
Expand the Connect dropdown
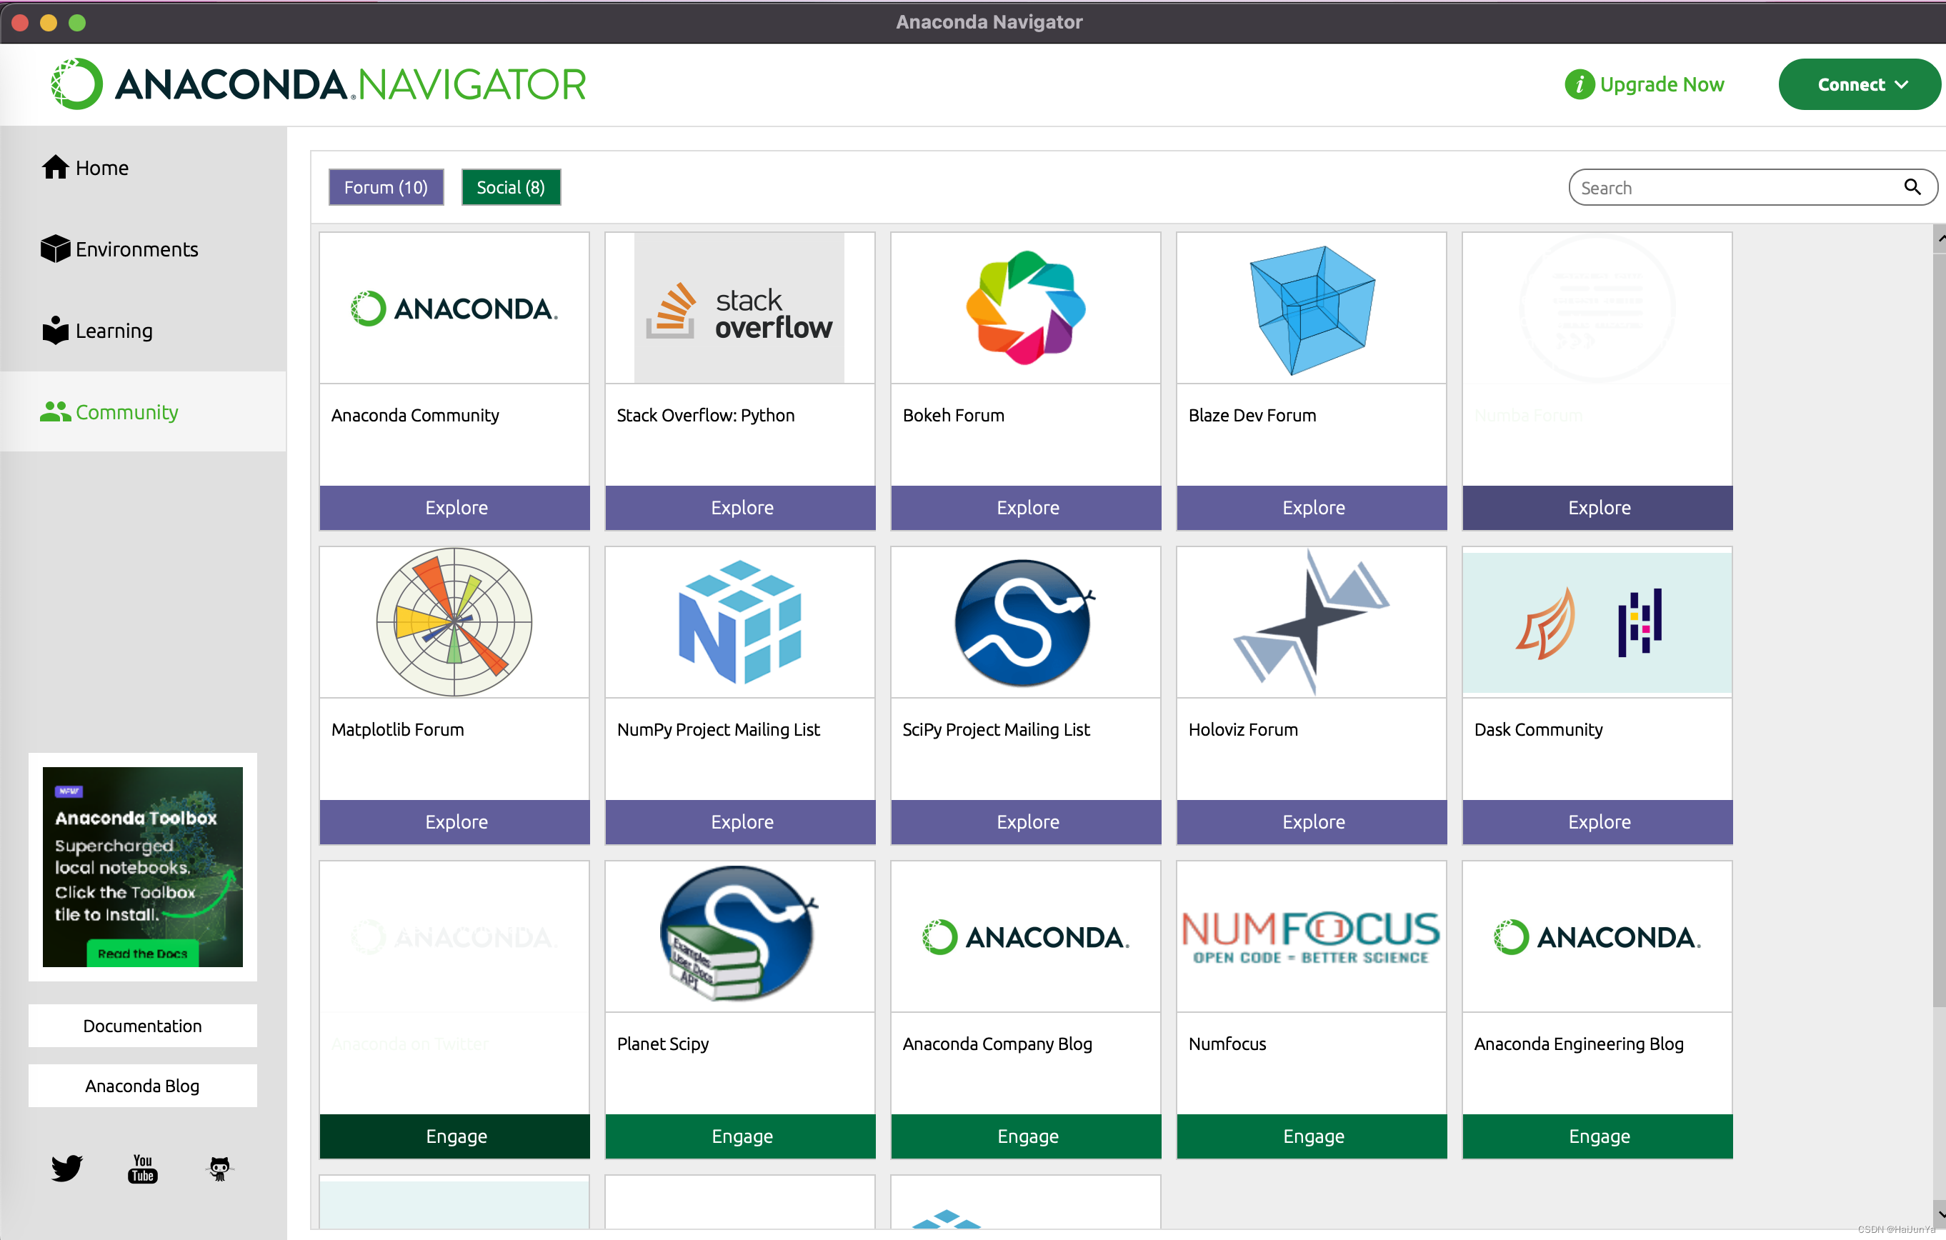[x=1859, y=84]
